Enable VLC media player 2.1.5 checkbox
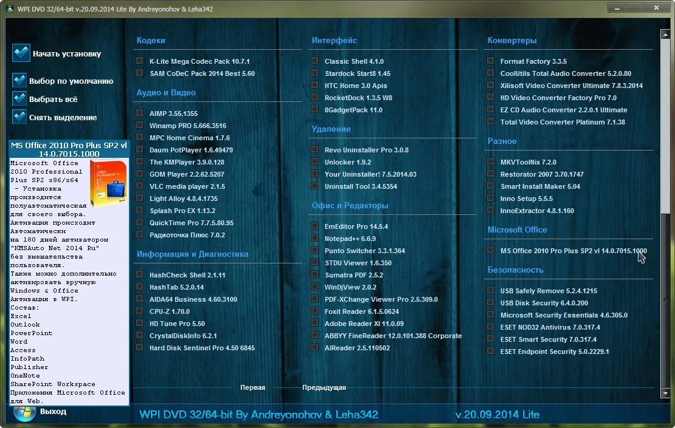The height and width of the screenshot is (428, 675). tap(139, 186)
